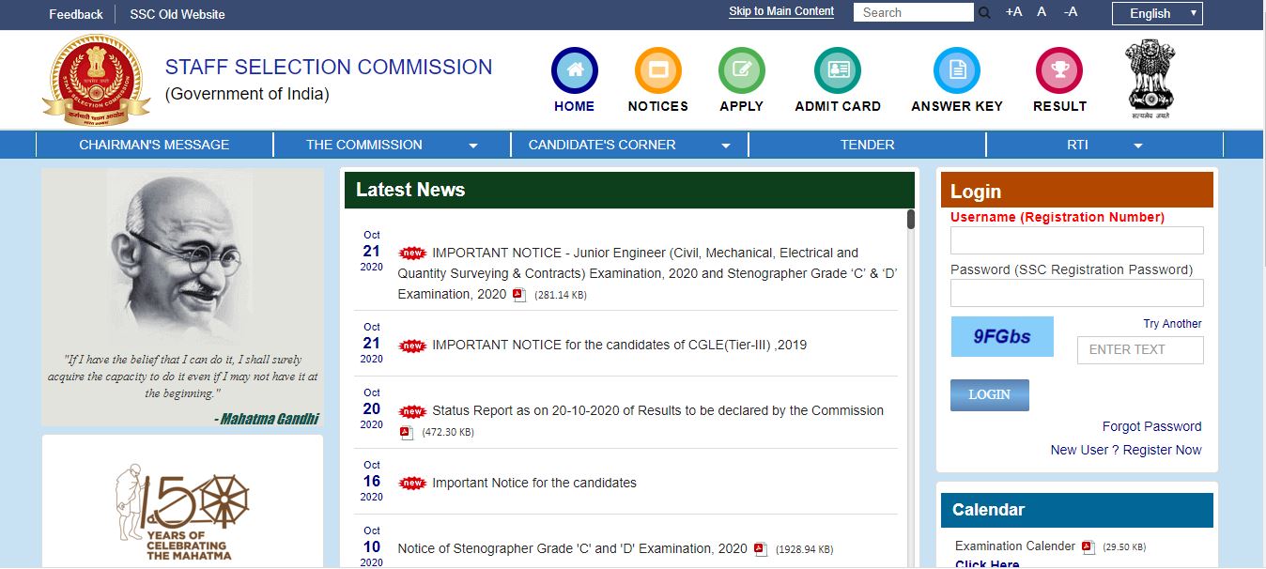Click PDF icon beside Examination Calender
This screenshot has height=569, width=1266.
[x=1088, y=546]
